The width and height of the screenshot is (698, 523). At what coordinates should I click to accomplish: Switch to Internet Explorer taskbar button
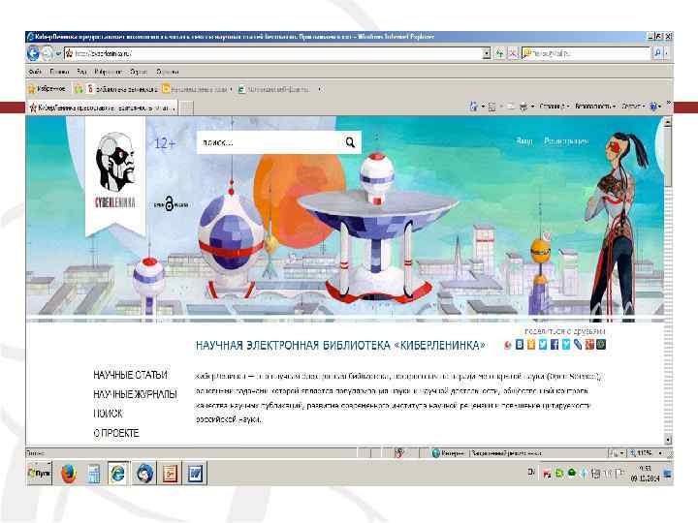point(118,474)
